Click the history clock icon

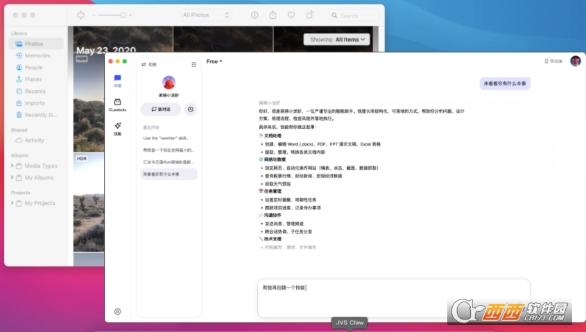190,109
